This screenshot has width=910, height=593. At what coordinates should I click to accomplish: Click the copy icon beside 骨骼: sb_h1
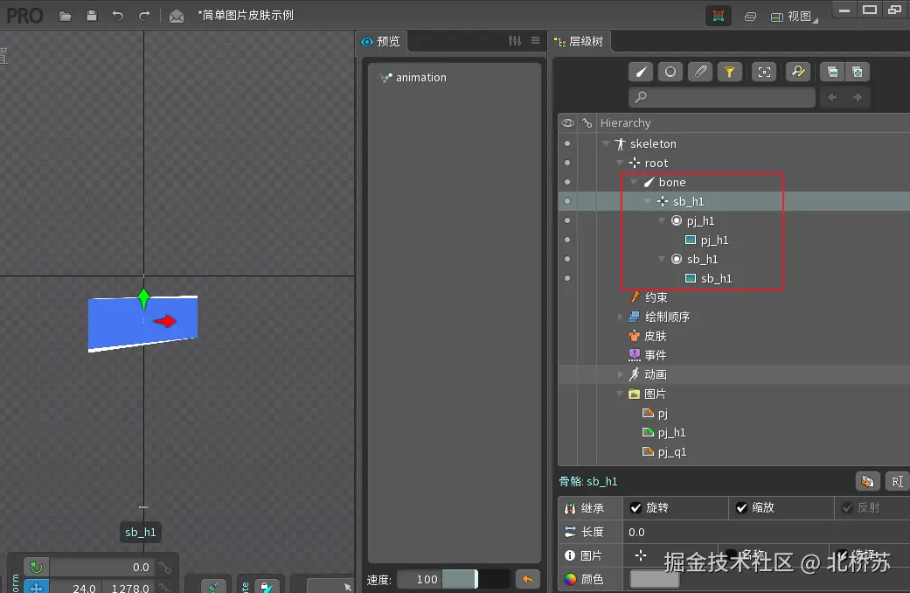click(x=868, y=482)
